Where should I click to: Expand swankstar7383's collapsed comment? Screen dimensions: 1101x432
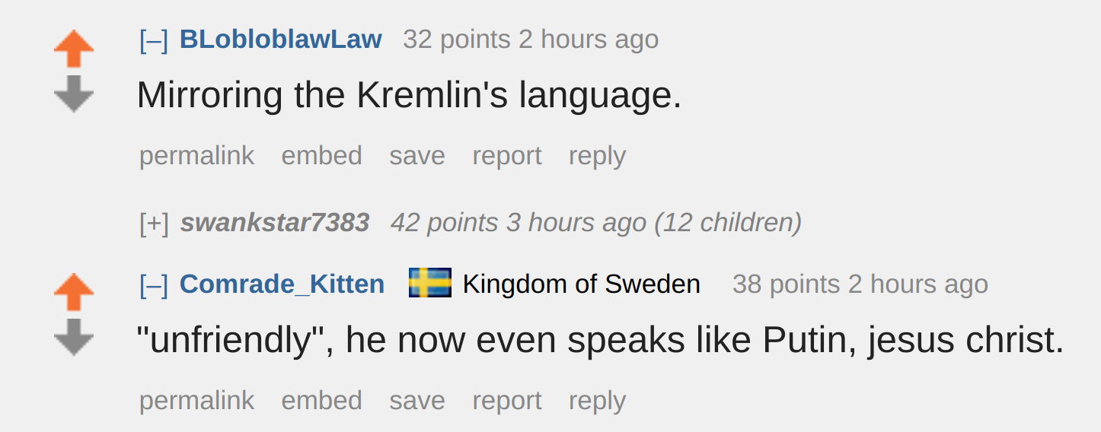pos(154,223)
